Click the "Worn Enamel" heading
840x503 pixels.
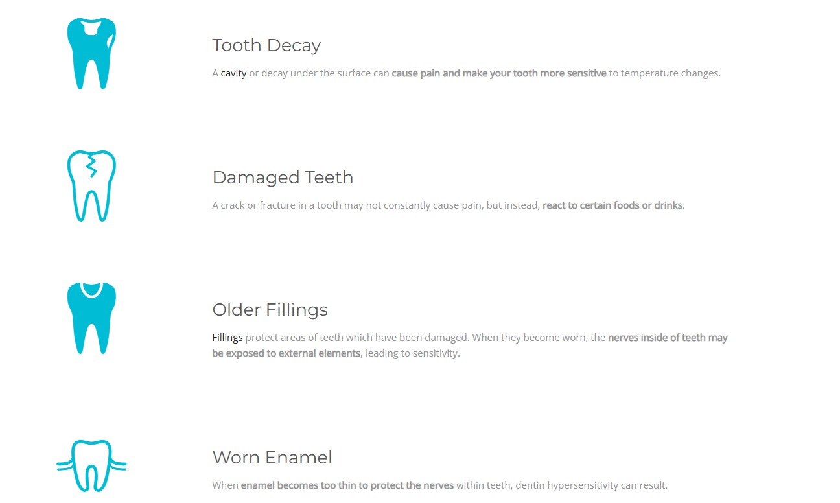coord(272,458)
